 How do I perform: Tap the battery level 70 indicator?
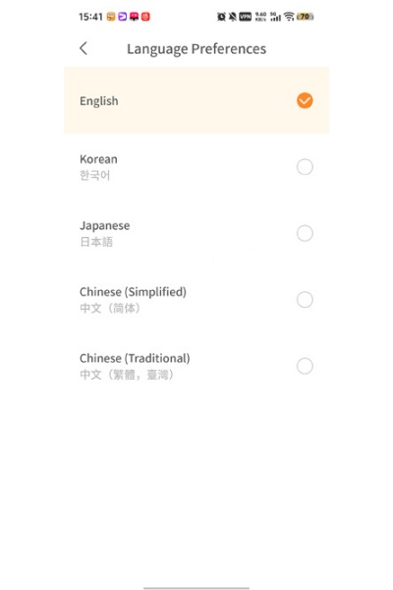pyautogui.click(x=305, y=17)
